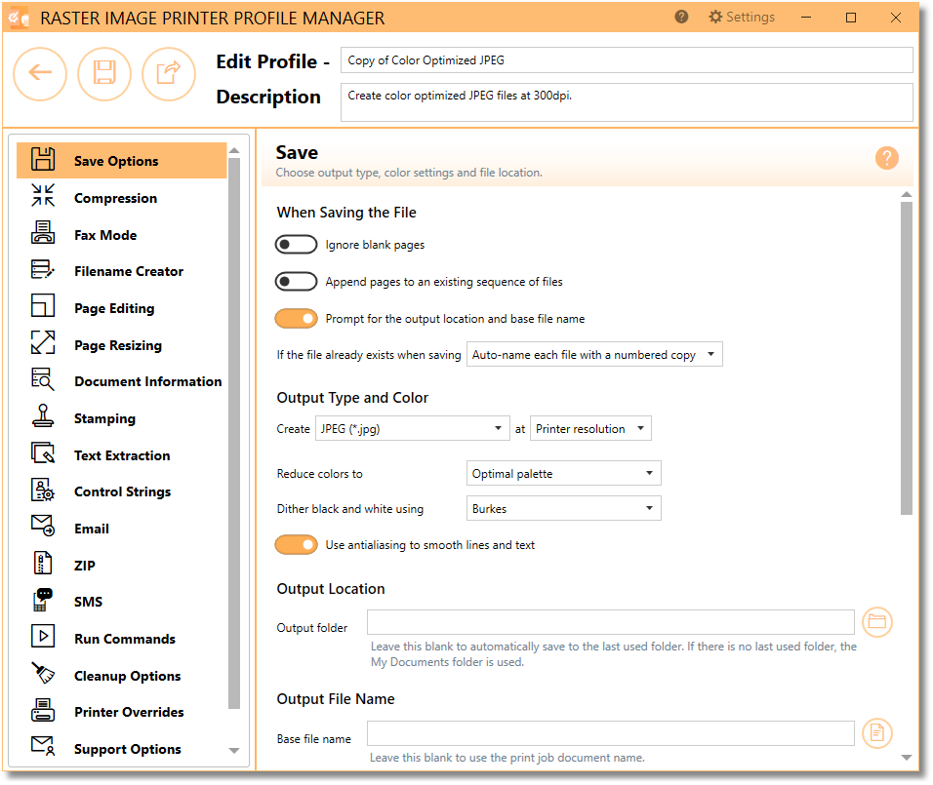This screenshot has height=785, width=933.
Task: Enable Ignore blank pages toggle
Action: pyautogui.click(x=296, y=245)
